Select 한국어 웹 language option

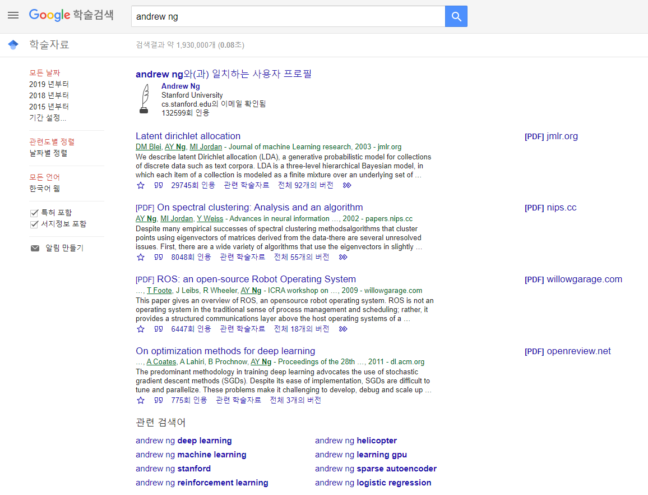[45, 189]
